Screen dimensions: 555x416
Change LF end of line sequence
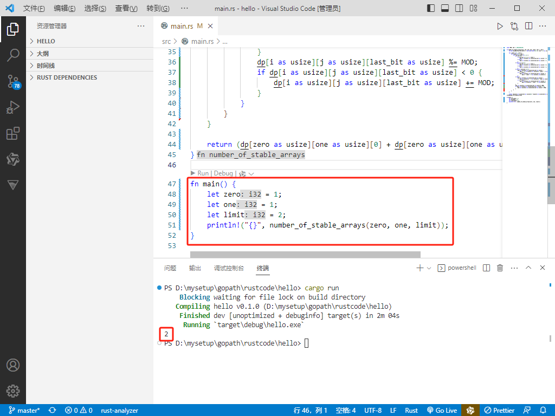pyautogui.click(x=393, y=411)
